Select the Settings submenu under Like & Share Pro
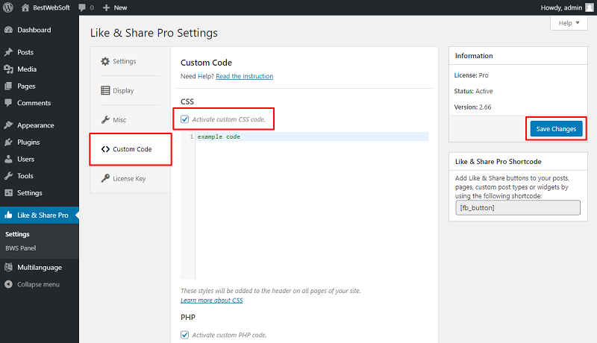The width and height of the screenshot is (597, 343). 17,234
